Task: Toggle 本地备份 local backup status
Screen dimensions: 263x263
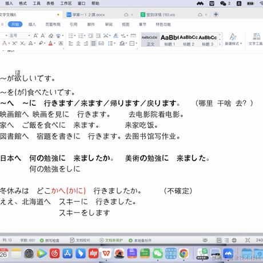Action: click(x=140, y=240)
